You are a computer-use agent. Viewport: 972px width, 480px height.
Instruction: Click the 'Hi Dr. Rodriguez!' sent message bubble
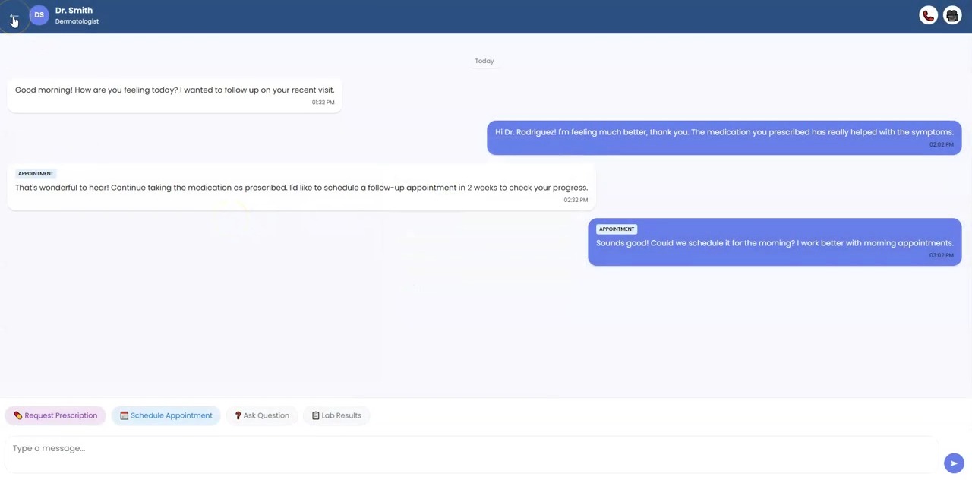pyautogui.click(x=724, y=137)
